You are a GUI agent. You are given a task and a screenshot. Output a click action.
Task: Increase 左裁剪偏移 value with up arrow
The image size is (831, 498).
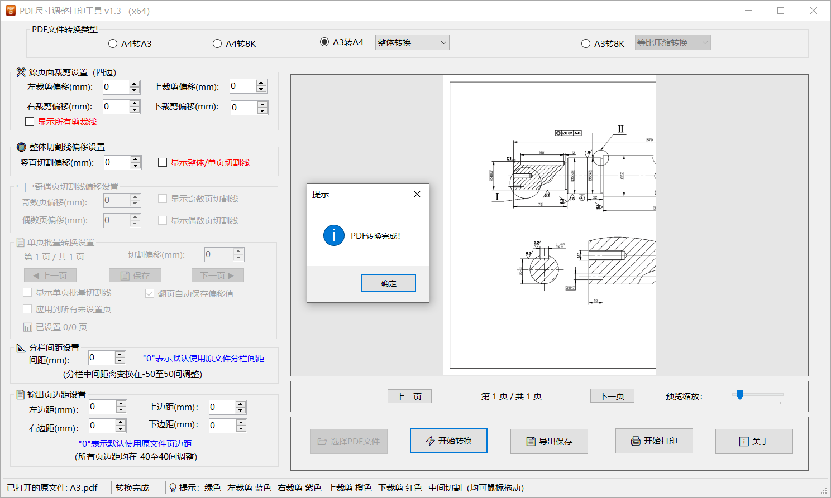(x=135, y=84)
